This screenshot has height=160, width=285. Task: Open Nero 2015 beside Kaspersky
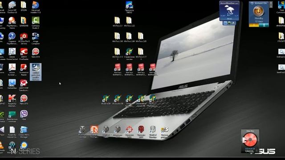(24, 100)
